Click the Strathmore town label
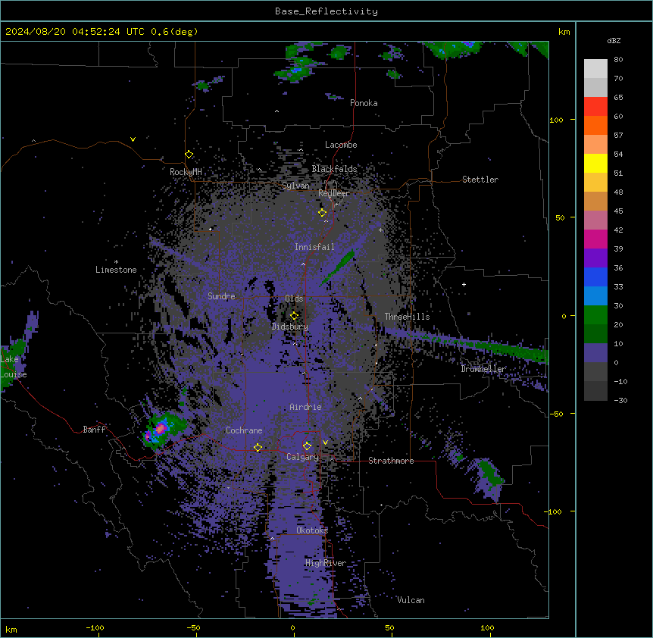Viewport: 653px width, 638px height. (391, 461)
